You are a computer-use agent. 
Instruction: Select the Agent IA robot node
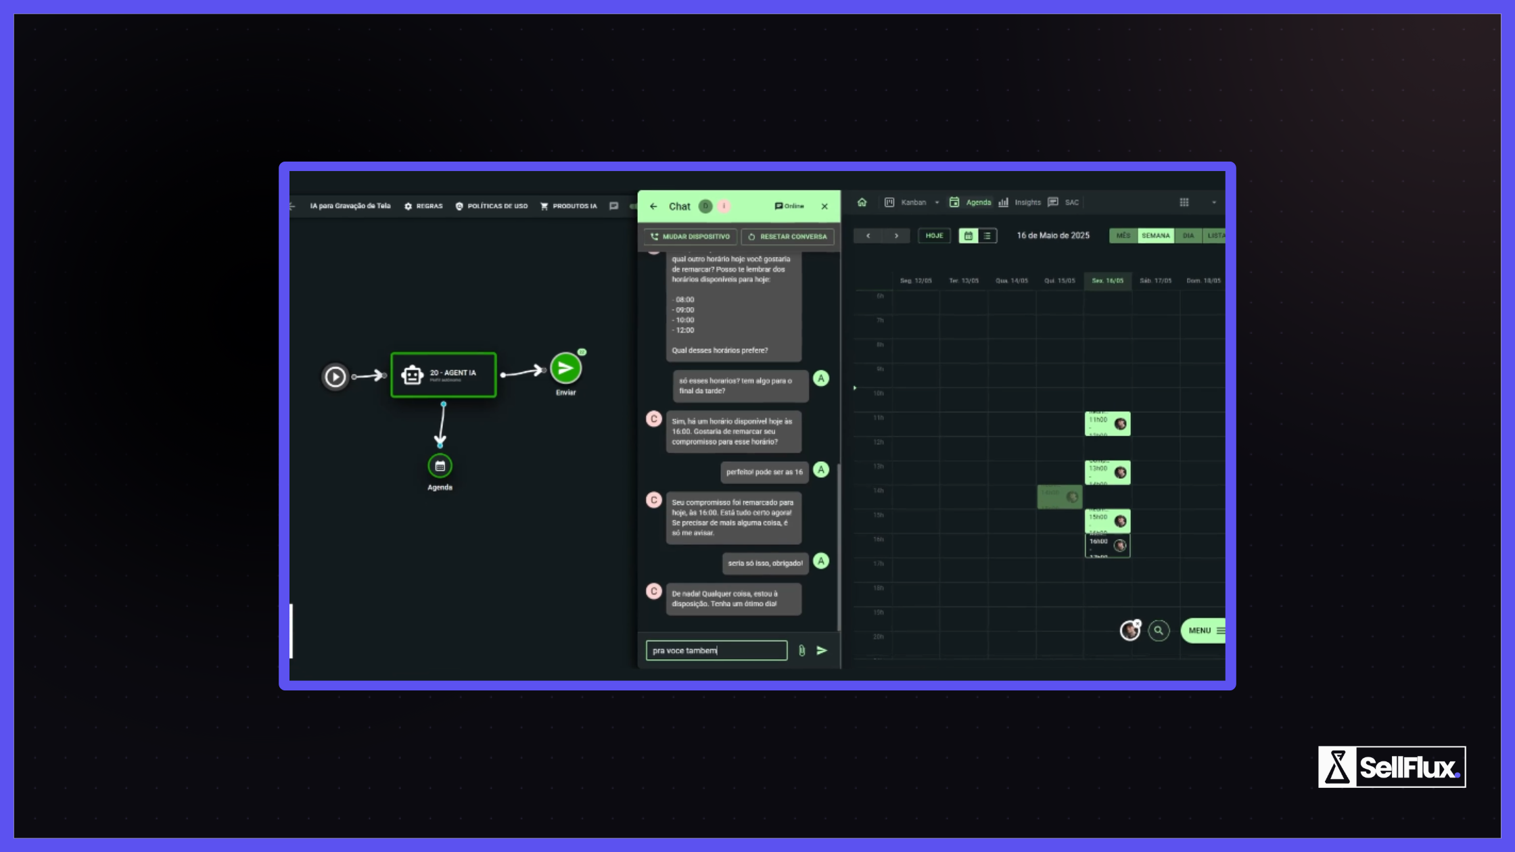tap(443, 375)
